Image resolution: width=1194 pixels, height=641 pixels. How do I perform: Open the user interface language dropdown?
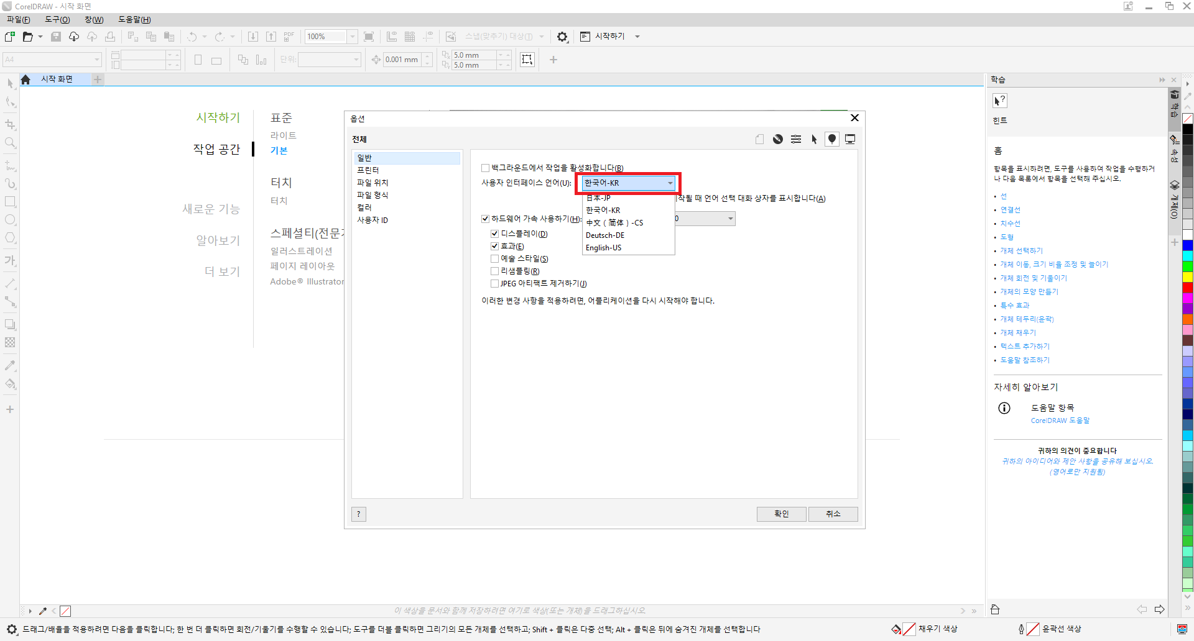[x=629, y=183]
